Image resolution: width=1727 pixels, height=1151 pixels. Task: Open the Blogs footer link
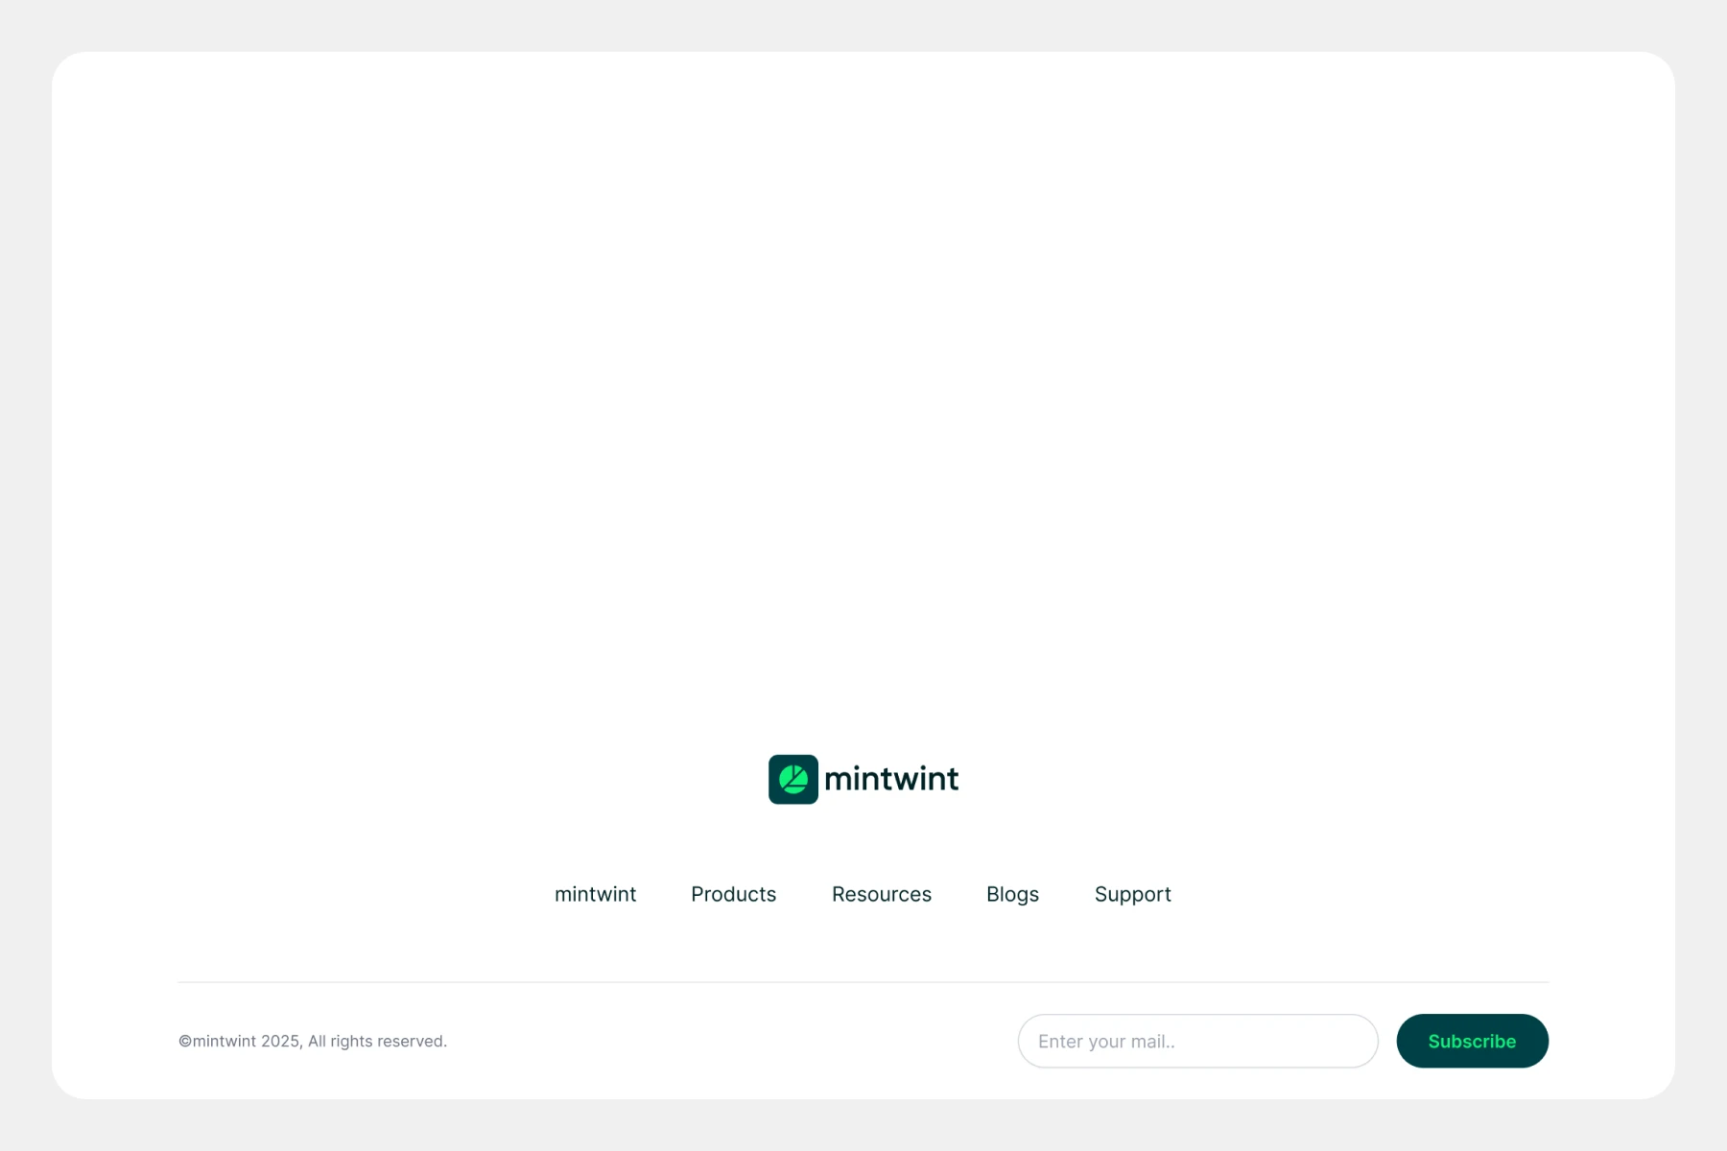[x=1012, y=894]
